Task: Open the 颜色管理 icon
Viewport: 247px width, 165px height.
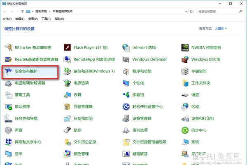Action: tap(68, 154)
